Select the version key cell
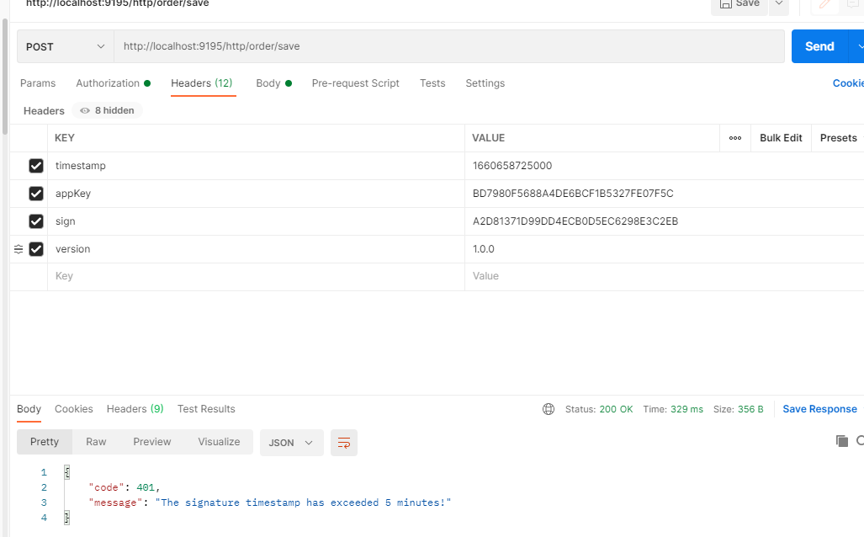The width and height of the screenshot is (864, 537). click(257, 249)
